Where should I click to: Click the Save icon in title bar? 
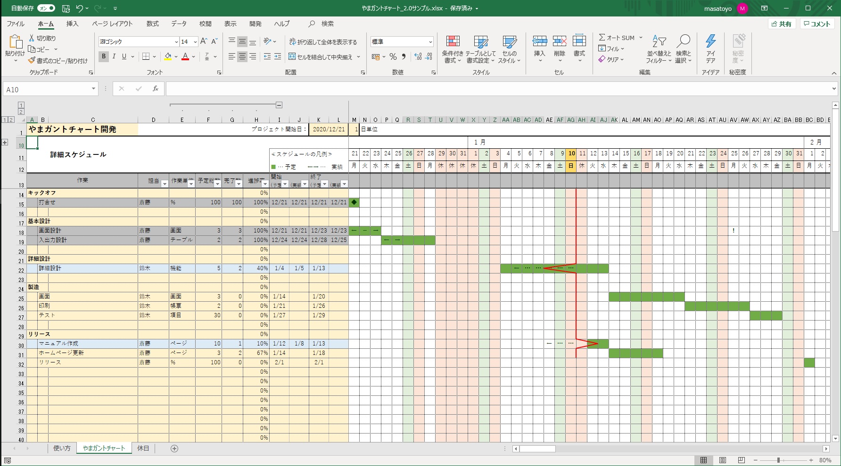[x=66, y=8]
